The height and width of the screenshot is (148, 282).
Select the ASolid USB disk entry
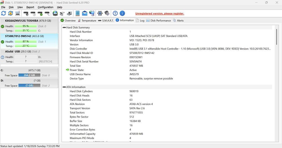coord(29,56)
